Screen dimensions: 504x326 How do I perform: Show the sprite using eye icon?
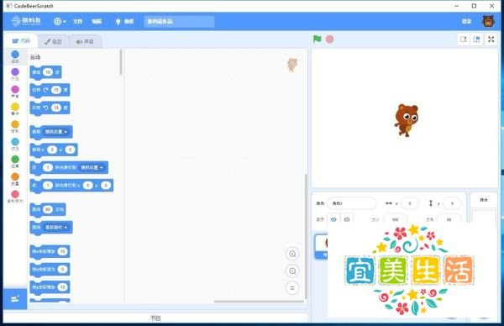333,219
